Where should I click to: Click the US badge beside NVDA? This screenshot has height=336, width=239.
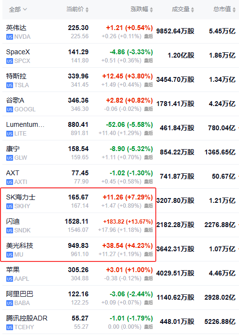coord(10,37)
